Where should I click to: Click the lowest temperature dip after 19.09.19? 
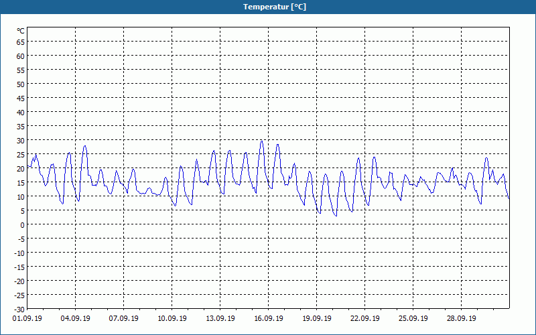click(336, 216)
